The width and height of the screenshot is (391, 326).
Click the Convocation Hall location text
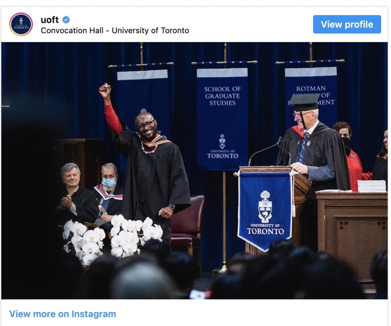click(x=115, y=31)
